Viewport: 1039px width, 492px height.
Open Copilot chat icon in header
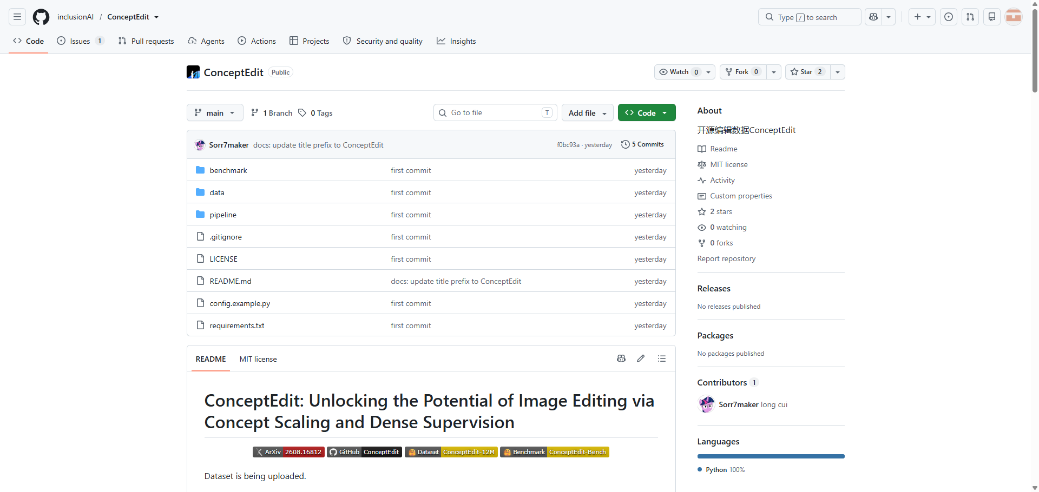(873, 17)
